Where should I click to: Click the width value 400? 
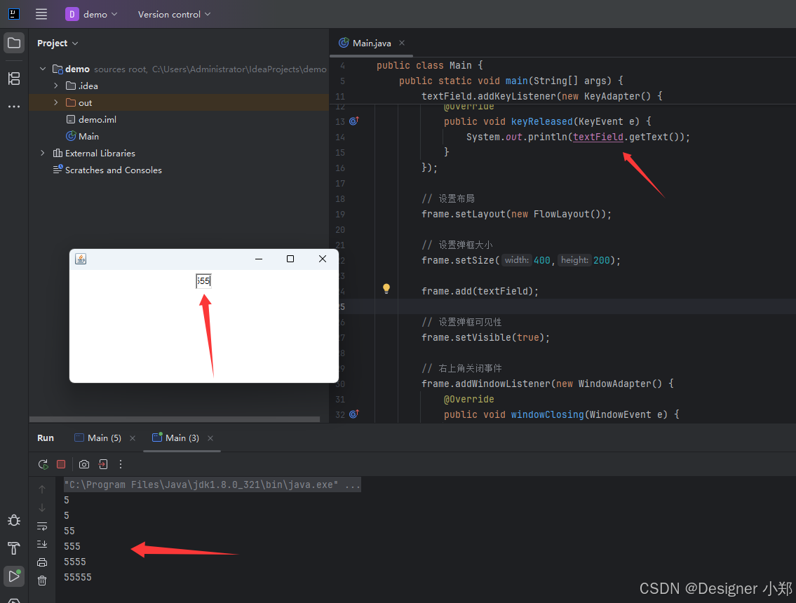tap(541, 260)
